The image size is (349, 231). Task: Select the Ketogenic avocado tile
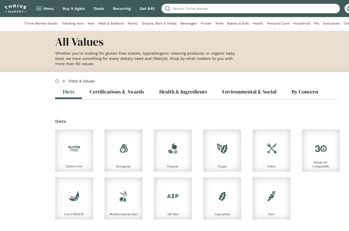tap(123, 151)
